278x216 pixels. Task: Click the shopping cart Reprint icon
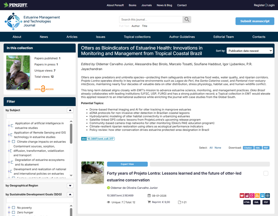click(149, 202)
